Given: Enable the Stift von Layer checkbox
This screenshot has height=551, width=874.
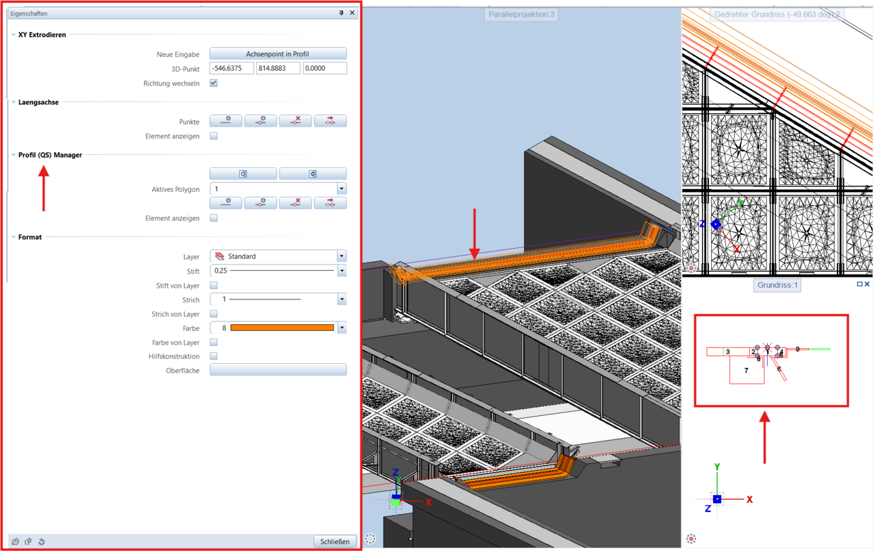Looking at the screenshot, I should point(214,285).
